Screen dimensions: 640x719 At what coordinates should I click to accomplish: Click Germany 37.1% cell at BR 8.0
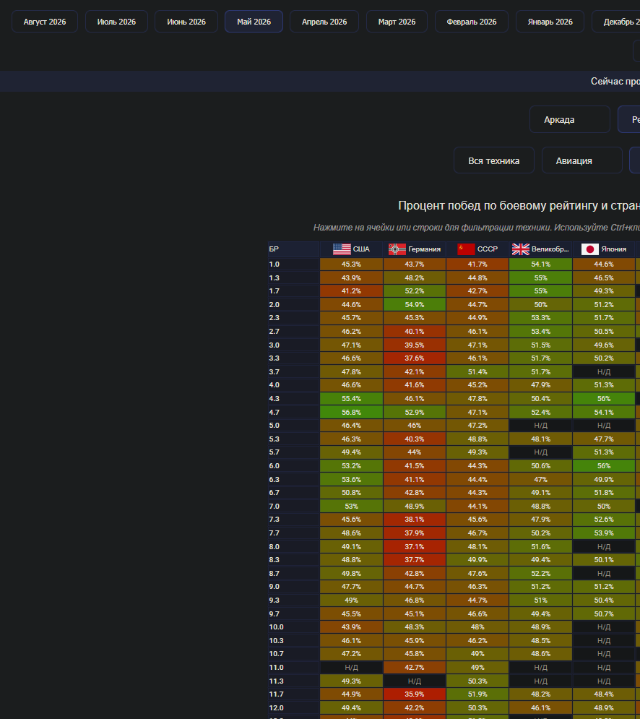click(x=415, y=546)
